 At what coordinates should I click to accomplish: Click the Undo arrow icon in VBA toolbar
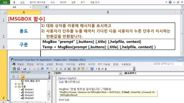[47, 69]
